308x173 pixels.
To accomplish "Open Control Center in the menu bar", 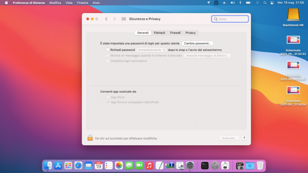I will pyautogui.click(x=271, y=3).
